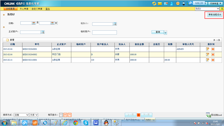Open calendar picker for start date

[34, 23]
